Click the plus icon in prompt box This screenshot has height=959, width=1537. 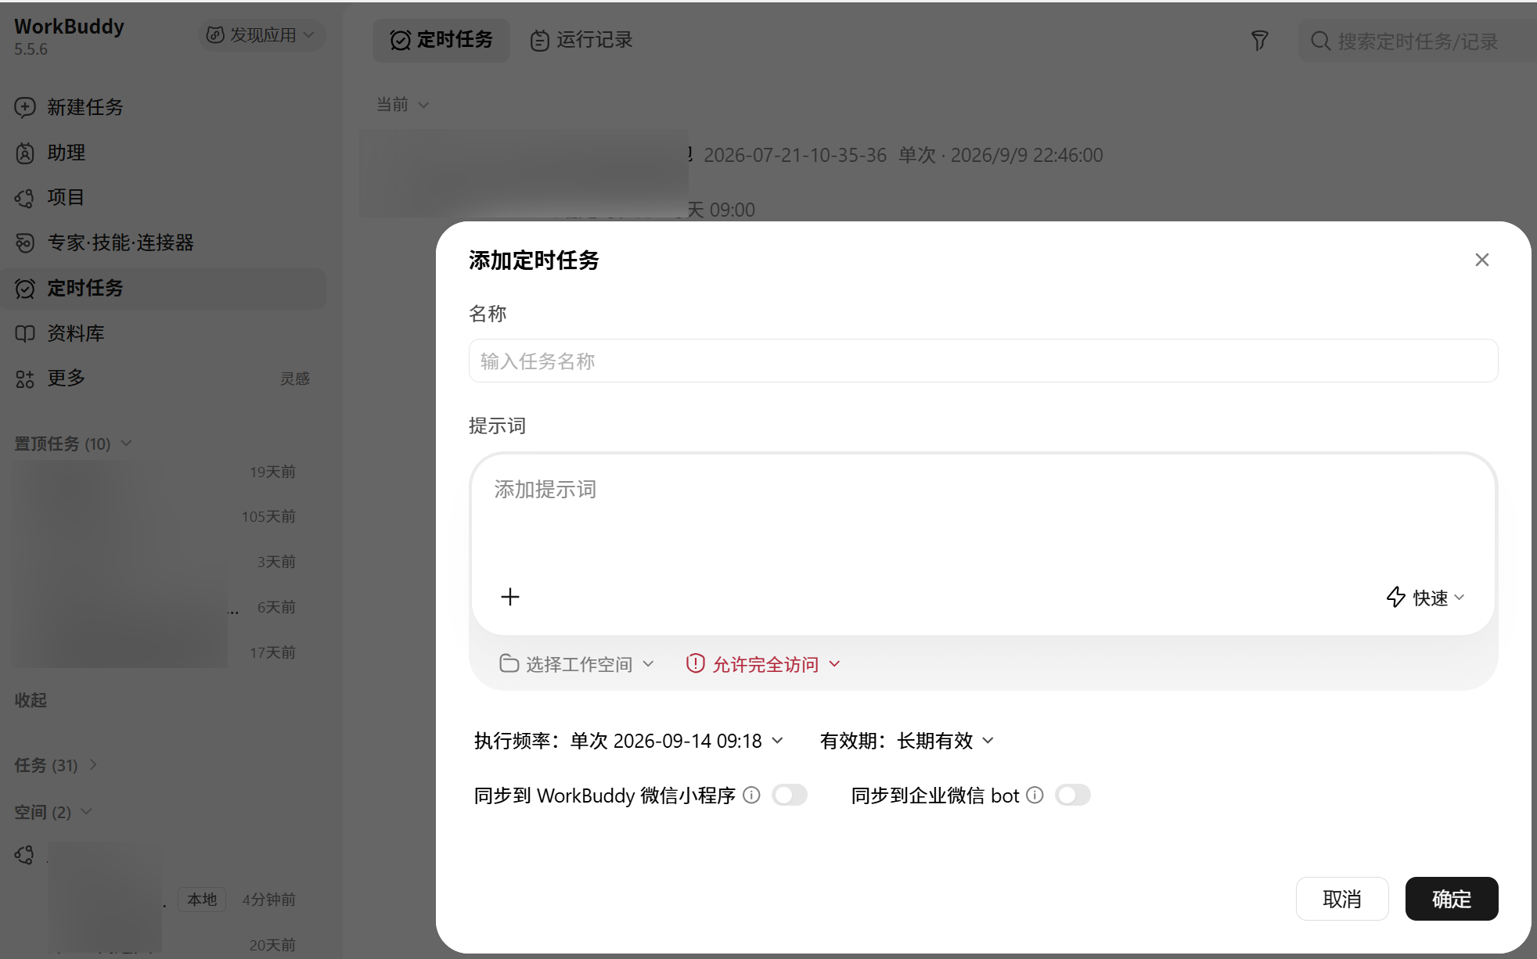510,597
